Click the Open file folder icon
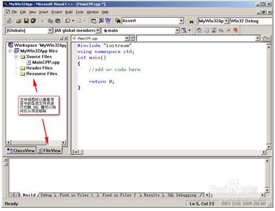 tap(18, 21)
